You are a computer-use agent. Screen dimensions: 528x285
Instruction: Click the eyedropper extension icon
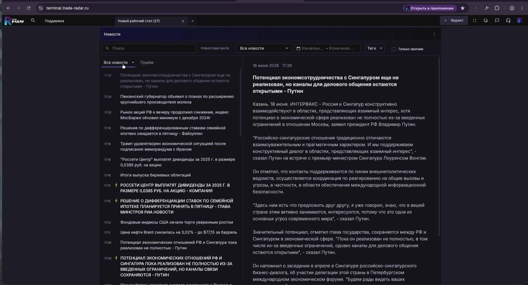click(477, 8)
